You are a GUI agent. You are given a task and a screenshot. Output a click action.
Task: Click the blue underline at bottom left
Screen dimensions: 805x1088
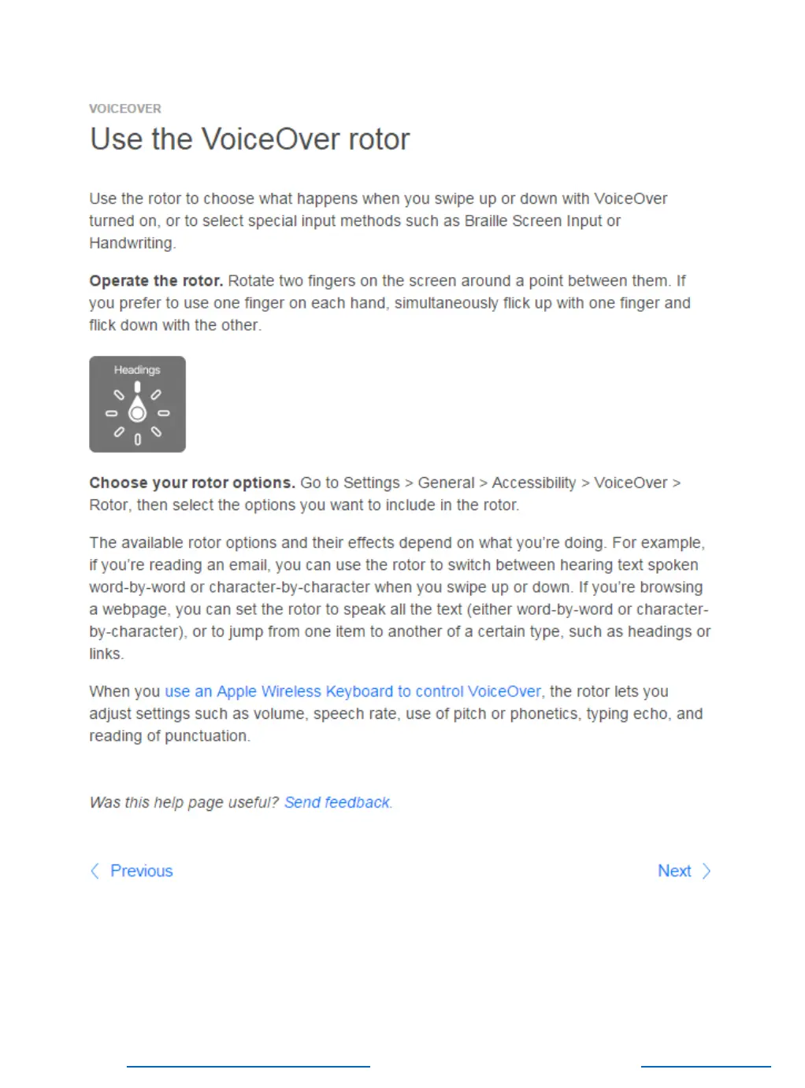(248, 1067)
